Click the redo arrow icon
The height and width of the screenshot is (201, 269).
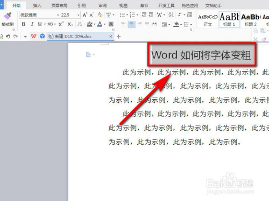pyautogui.click(x=16, y=36)
